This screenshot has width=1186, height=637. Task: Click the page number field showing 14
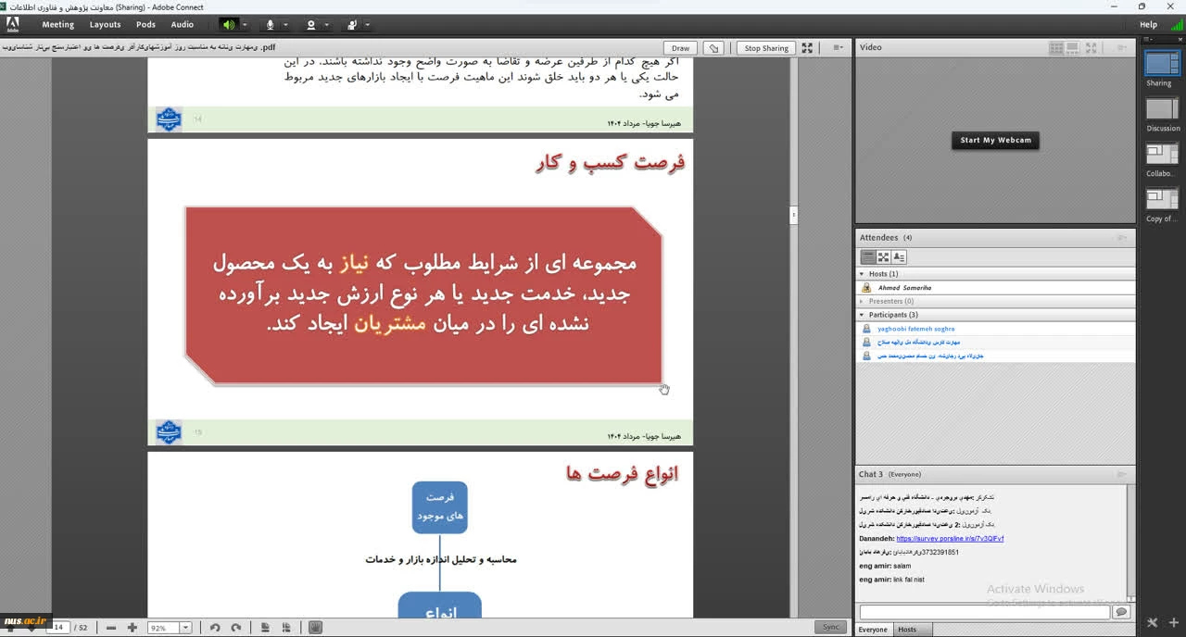(59, 627)
